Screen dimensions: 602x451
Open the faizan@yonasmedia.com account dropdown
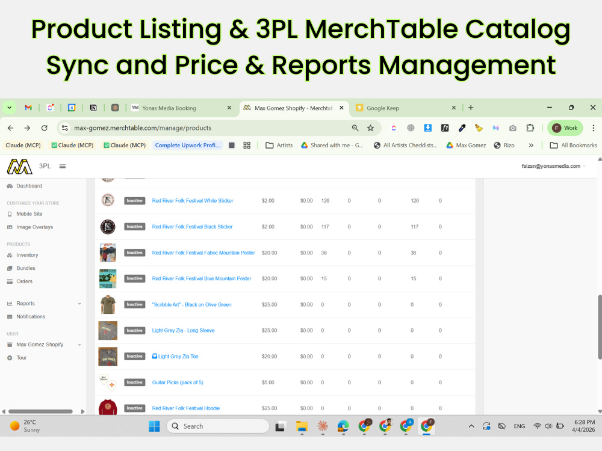tap(553, 167)
